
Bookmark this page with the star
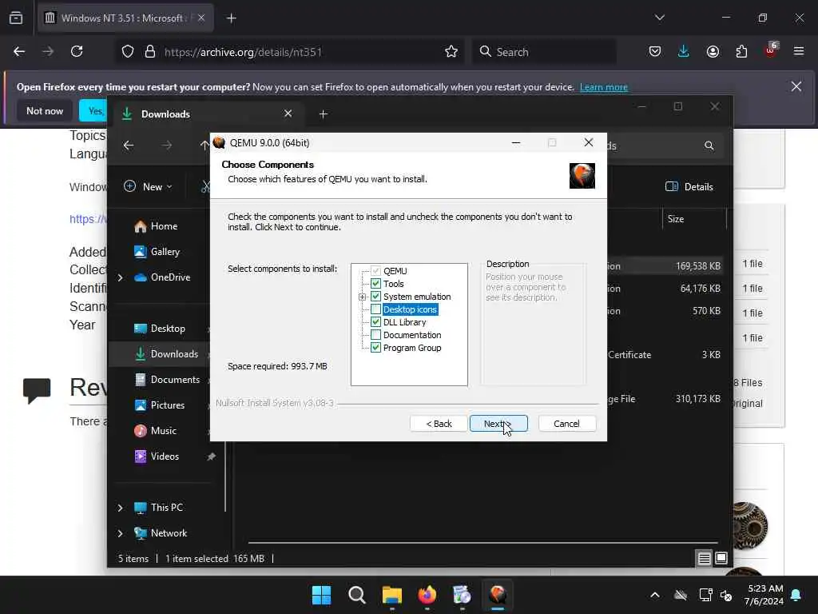451,51
